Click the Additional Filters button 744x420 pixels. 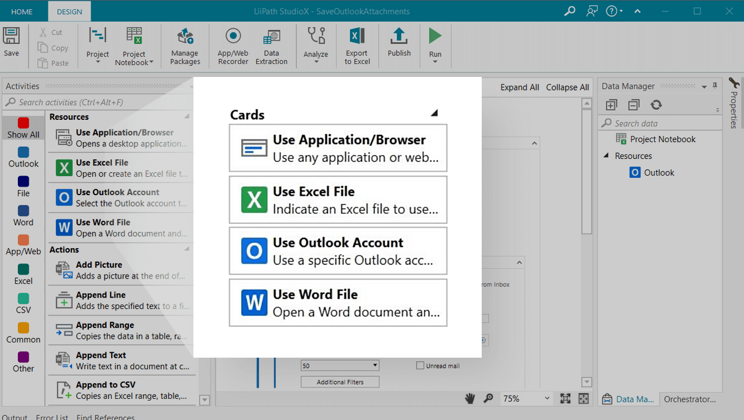340,382
